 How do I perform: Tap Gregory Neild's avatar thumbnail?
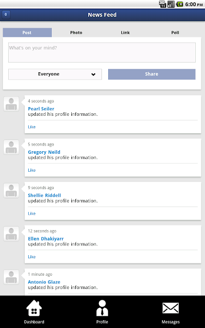tap(11, 147)
